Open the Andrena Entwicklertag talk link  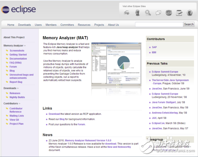165,113
